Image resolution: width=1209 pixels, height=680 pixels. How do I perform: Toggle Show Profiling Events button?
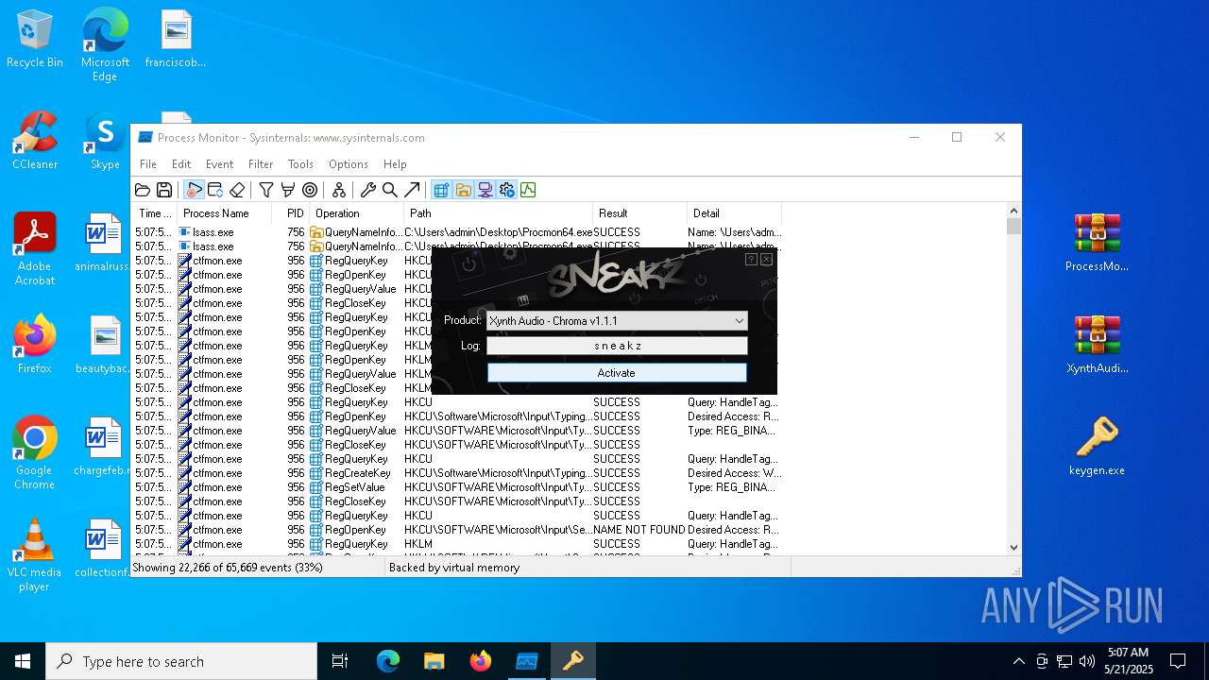point(528,190)
